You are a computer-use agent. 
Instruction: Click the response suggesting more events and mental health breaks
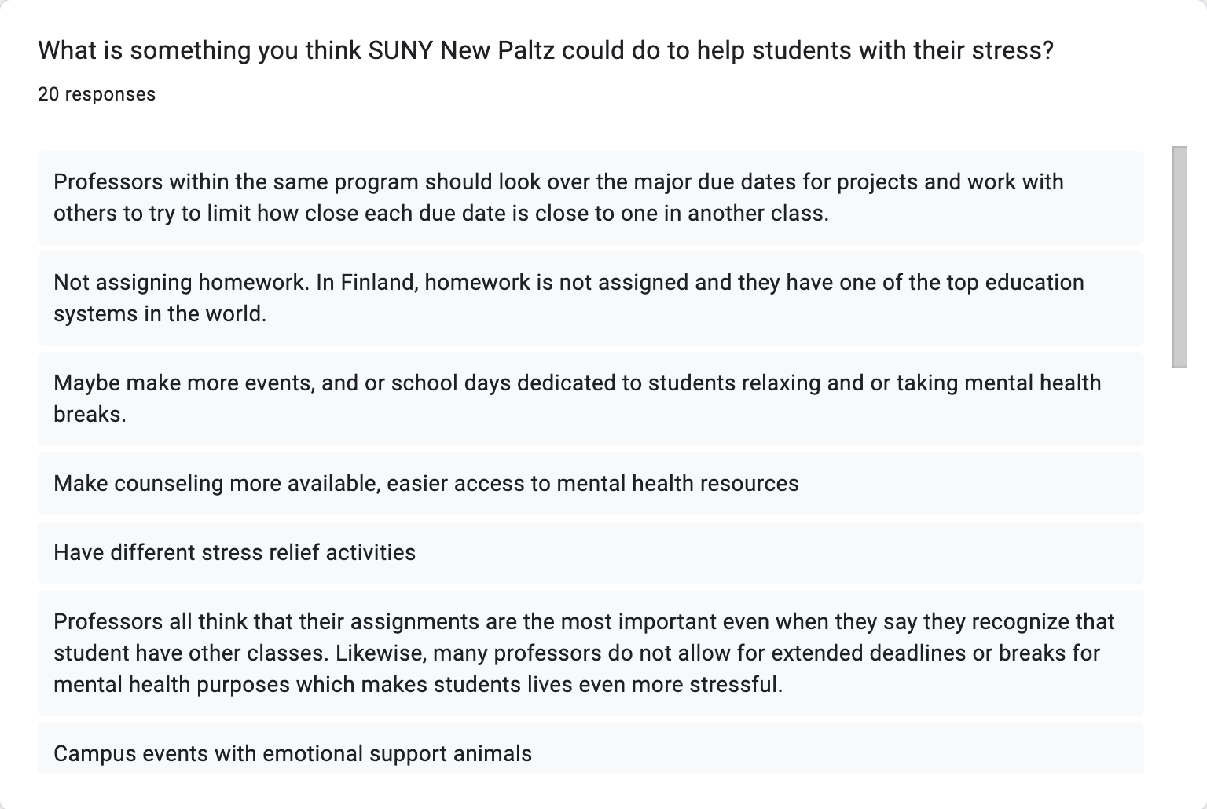(x=590, y=399)
